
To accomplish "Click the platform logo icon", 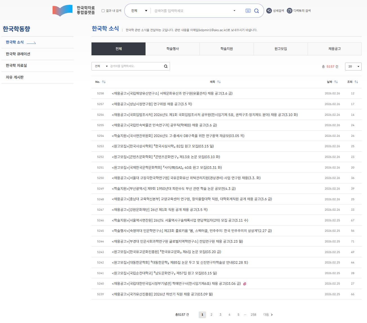I will pyautogui.click(x=62, y=11).
